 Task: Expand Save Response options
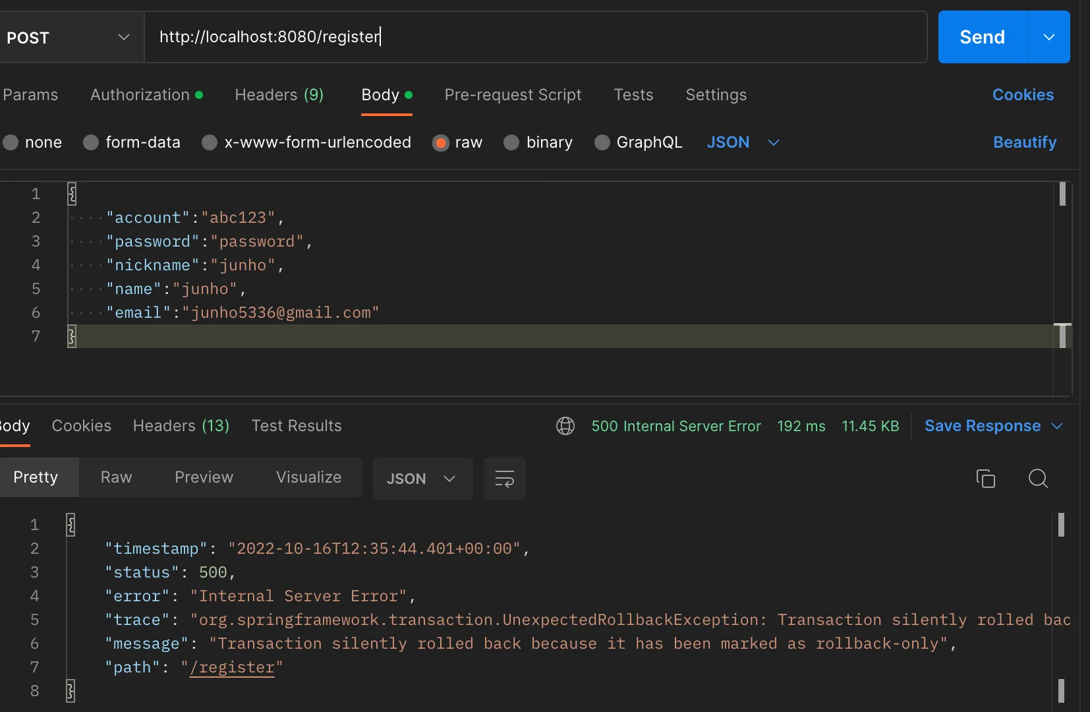[1057, 426]
